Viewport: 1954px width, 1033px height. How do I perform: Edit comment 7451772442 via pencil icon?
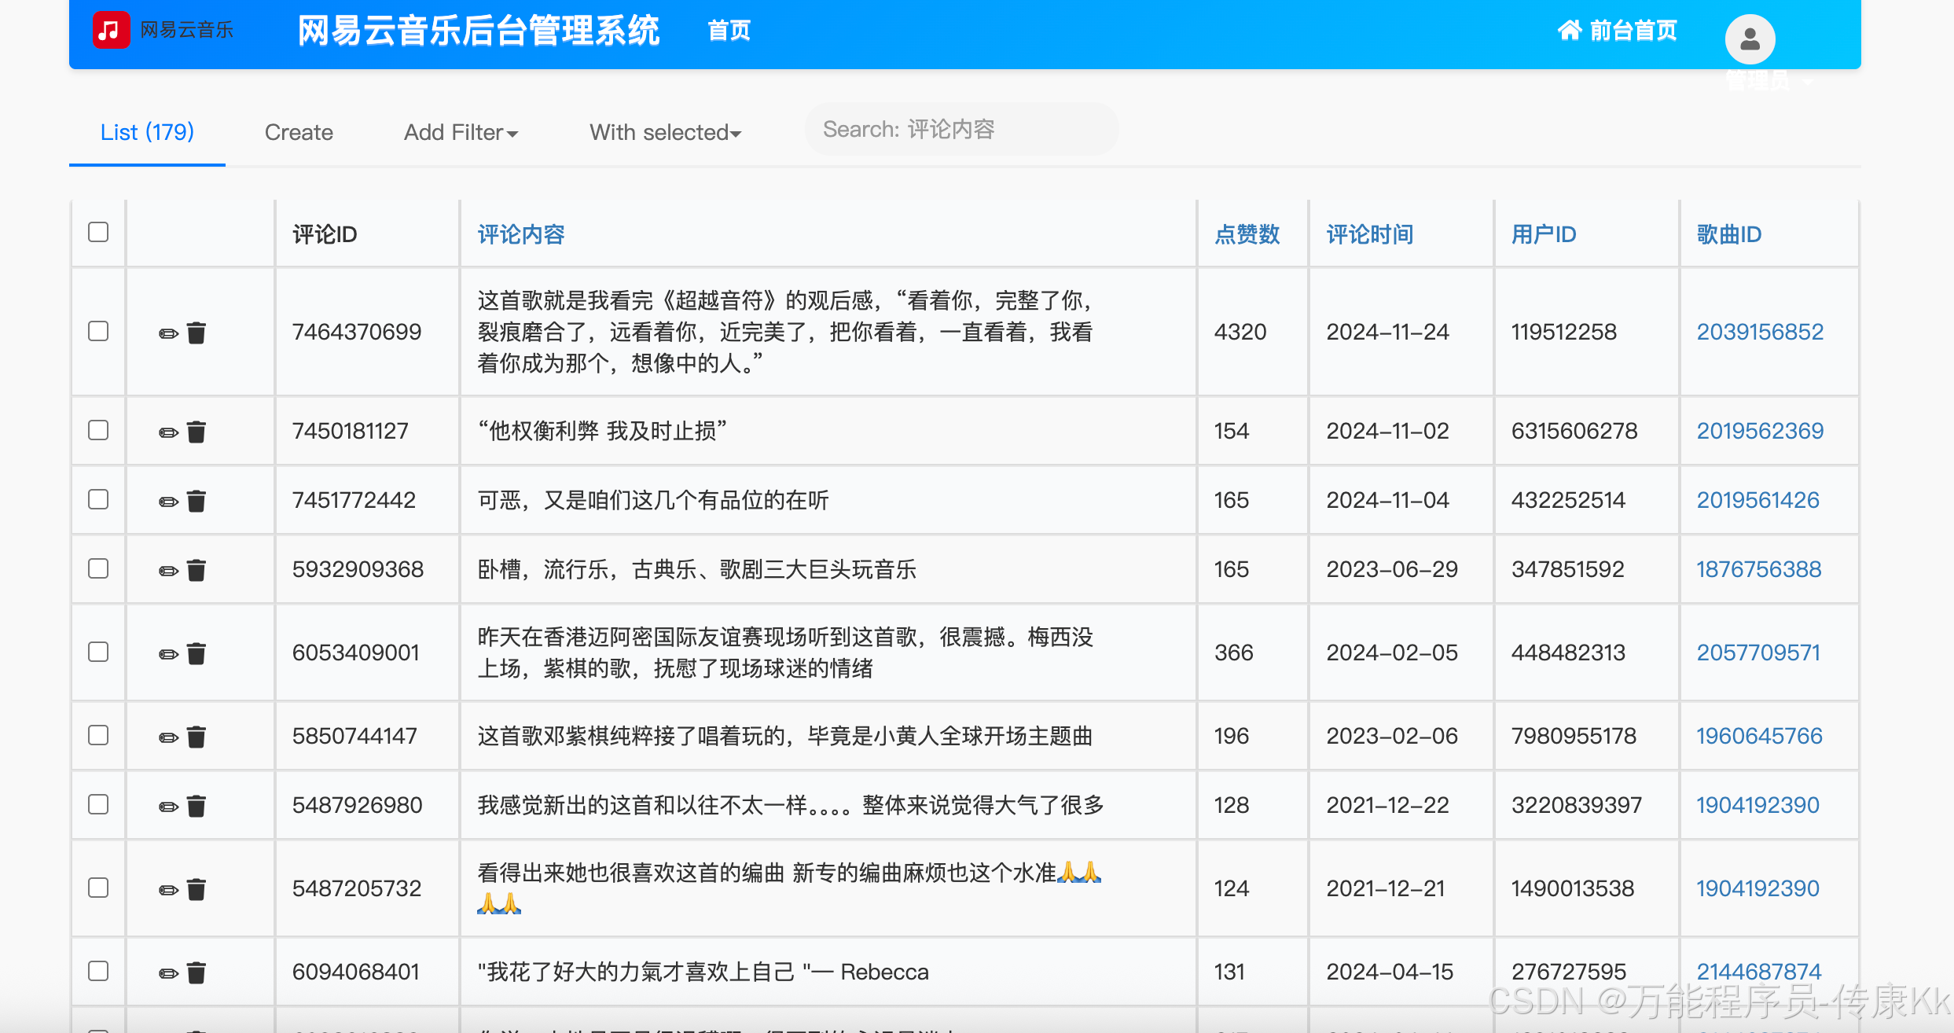(168, 502)
